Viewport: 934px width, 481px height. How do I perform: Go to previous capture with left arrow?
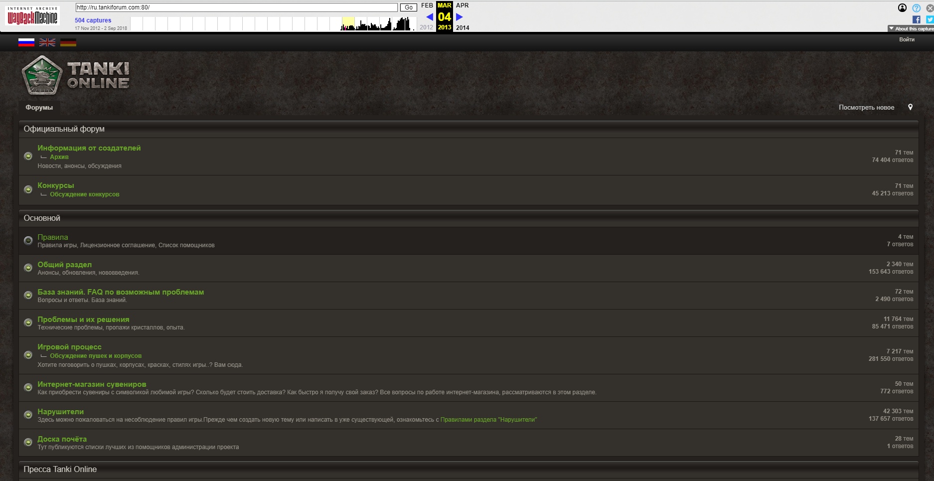(430, 16)
